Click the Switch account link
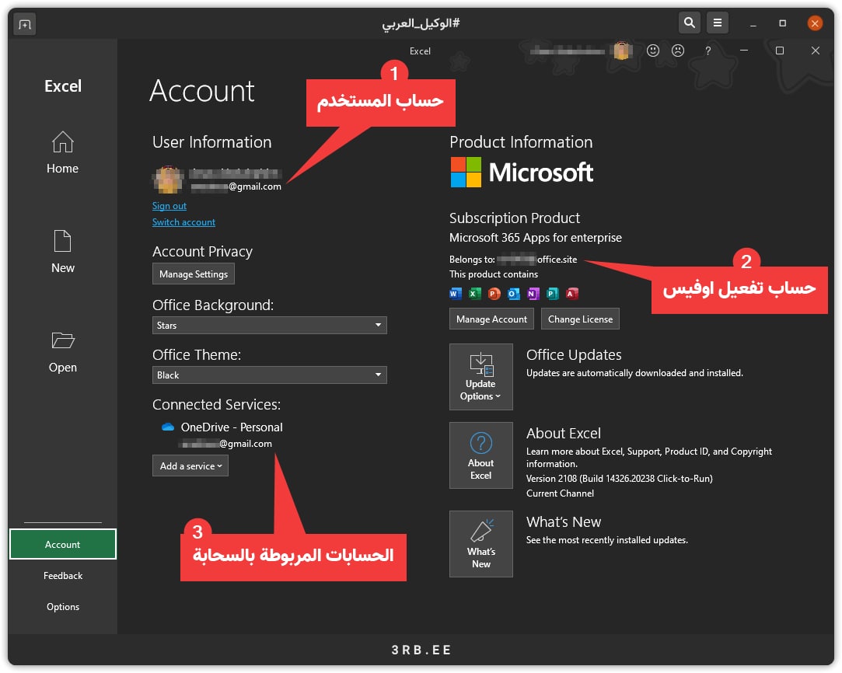This screenshot has height=673, width=842. pos(183,222)
